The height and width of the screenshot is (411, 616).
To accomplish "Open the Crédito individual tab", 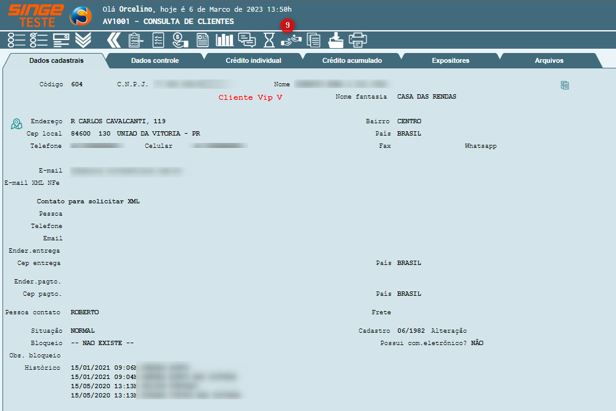I will pos(253,61).
